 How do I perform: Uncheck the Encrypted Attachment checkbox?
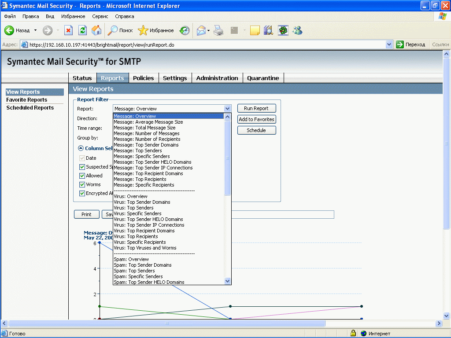click(x=82, y=194)
